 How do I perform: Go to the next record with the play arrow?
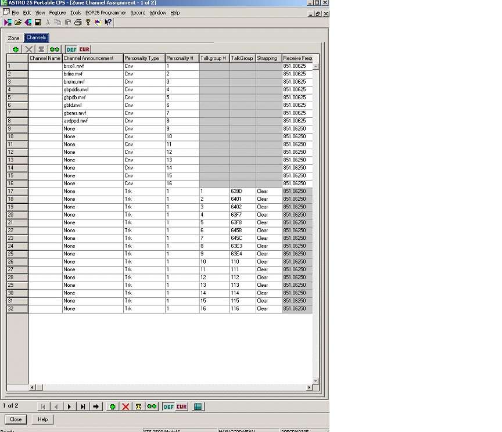(69, 406)
